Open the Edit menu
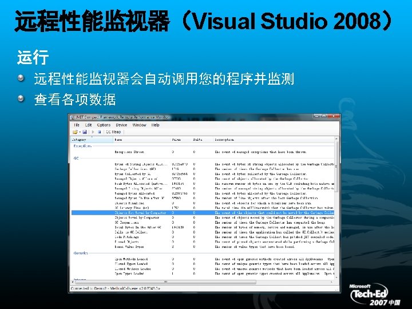 (88, 125)
